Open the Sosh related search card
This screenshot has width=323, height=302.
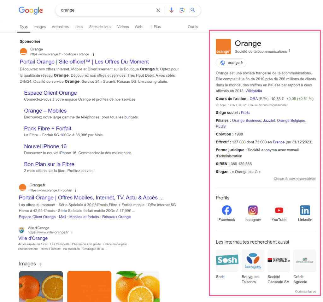[227, 264]
